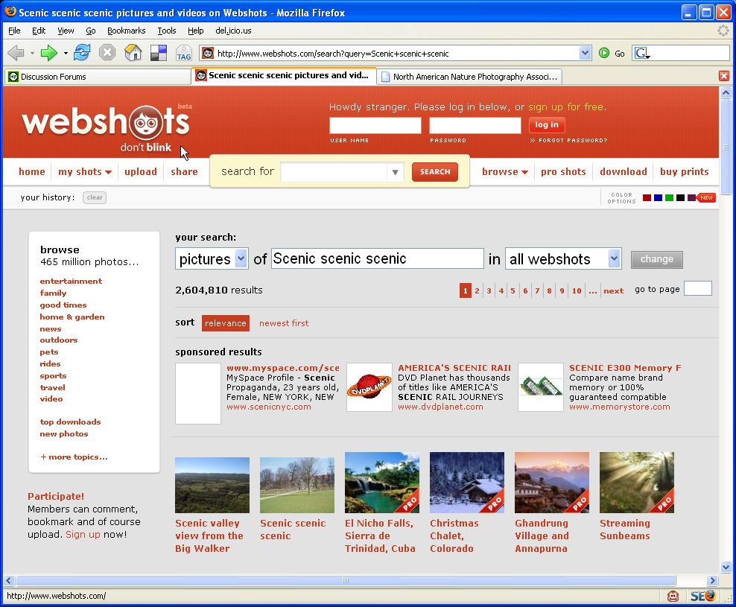Expand the address bar URL dropdown
This screenshot has height=607, width=736.
tap(585, 53)
